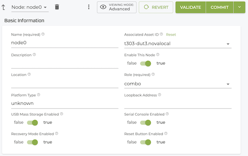The height and width of the screenshot is (156, 248).
Task: Delete node0 with the trash icon
Action: point(57,7)
